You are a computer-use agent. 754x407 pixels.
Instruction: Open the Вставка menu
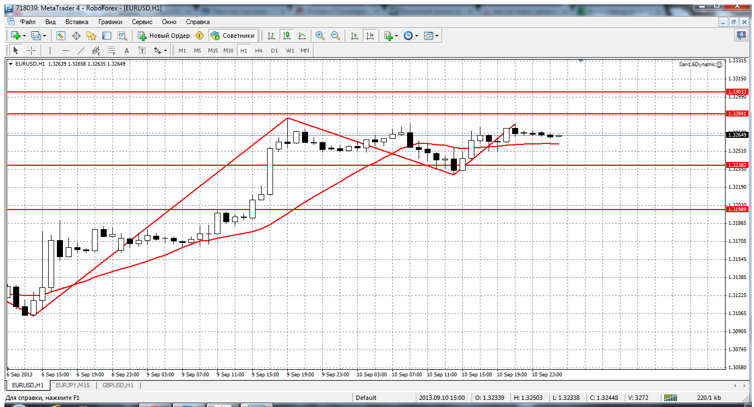point(77,22)
